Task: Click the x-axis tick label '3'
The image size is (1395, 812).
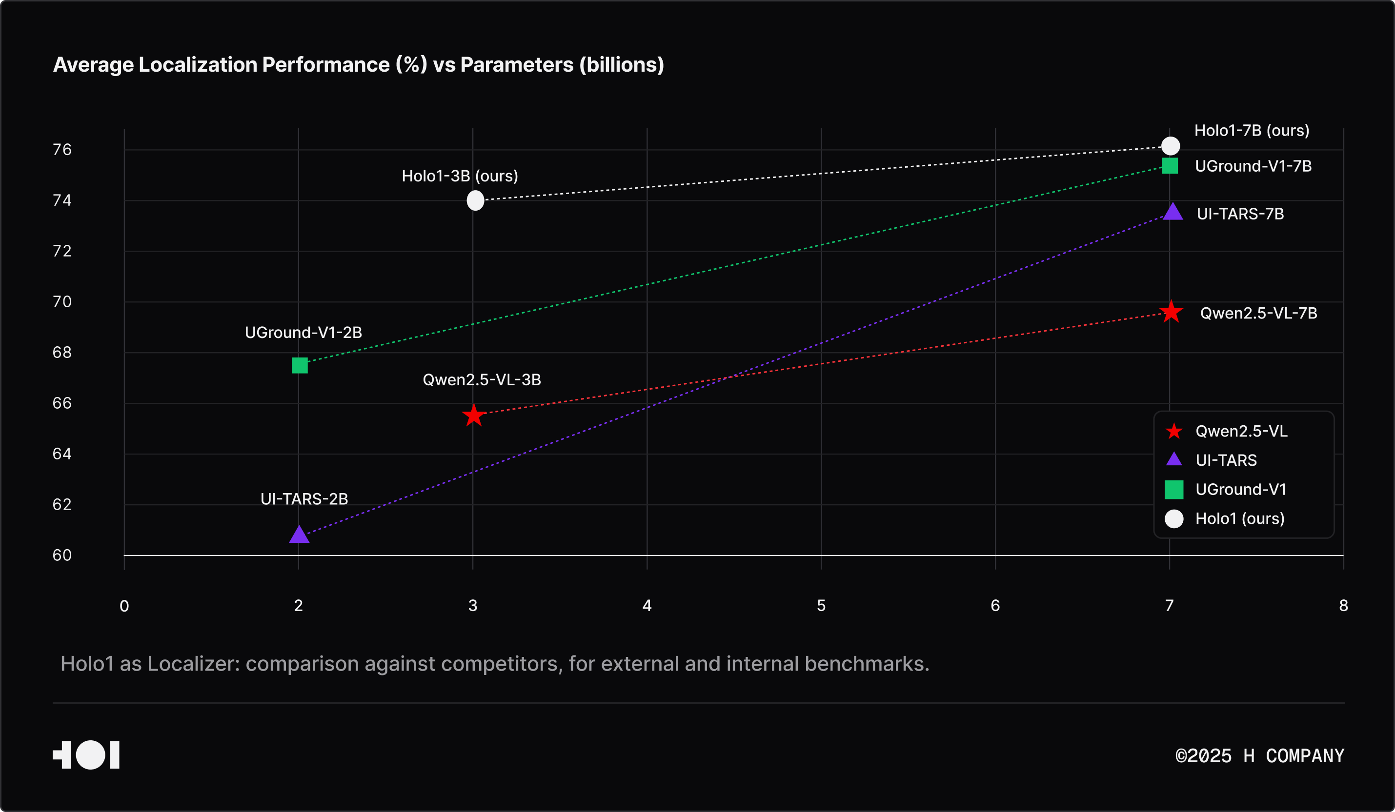Action: [473, 606]
